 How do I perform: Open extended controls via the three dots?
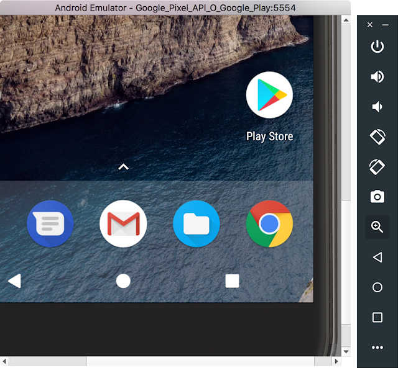(377, 348)
